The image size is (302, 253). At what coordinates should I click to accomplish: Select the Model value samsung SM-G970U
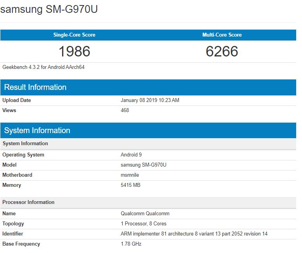(144, 165)
